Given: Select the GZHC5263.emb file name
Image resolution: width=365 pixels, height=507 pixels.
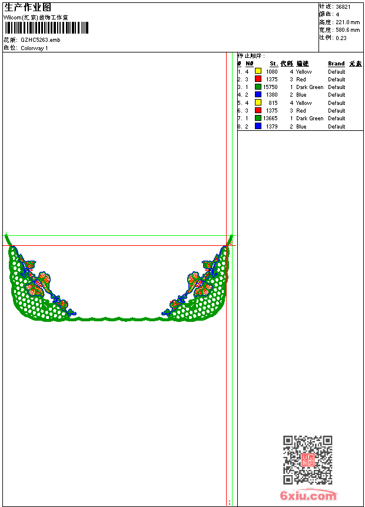Looking at the screenshot, I should pos(40,40).
